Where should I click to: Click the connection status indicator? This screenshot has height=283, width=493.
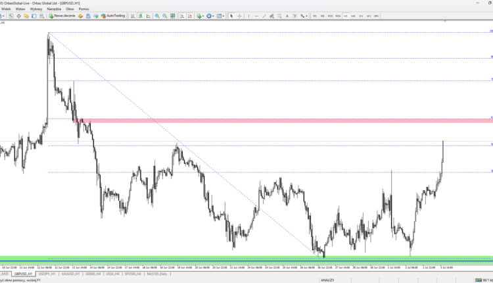coord(484,280)
